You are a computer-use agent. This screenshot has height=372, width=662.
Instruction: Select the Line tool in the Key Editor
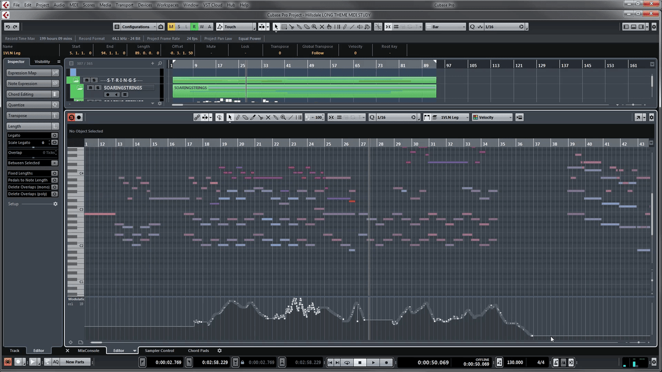click(x=291, y=117)
